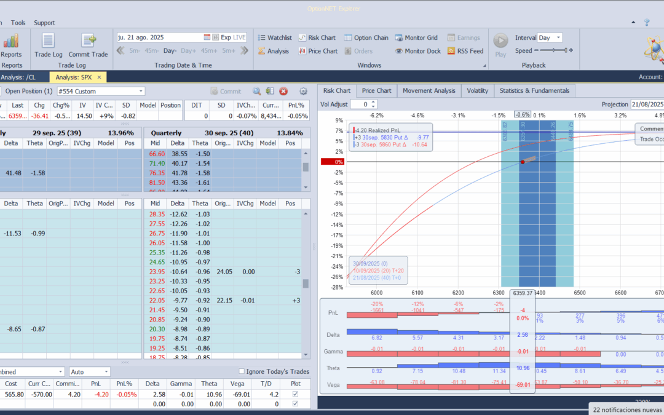
Task: Switch to the Analysis: /CL tab
Action: [x=18, y=77]
